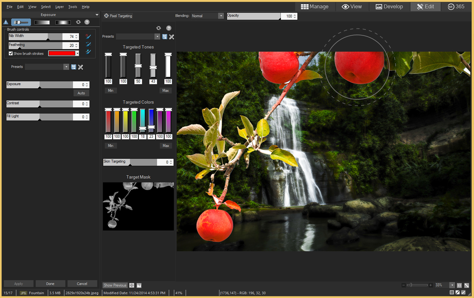474x298 pixels.
Task: Toggle full screen icon beside Show Previous
Action: [x=132, y=285]
